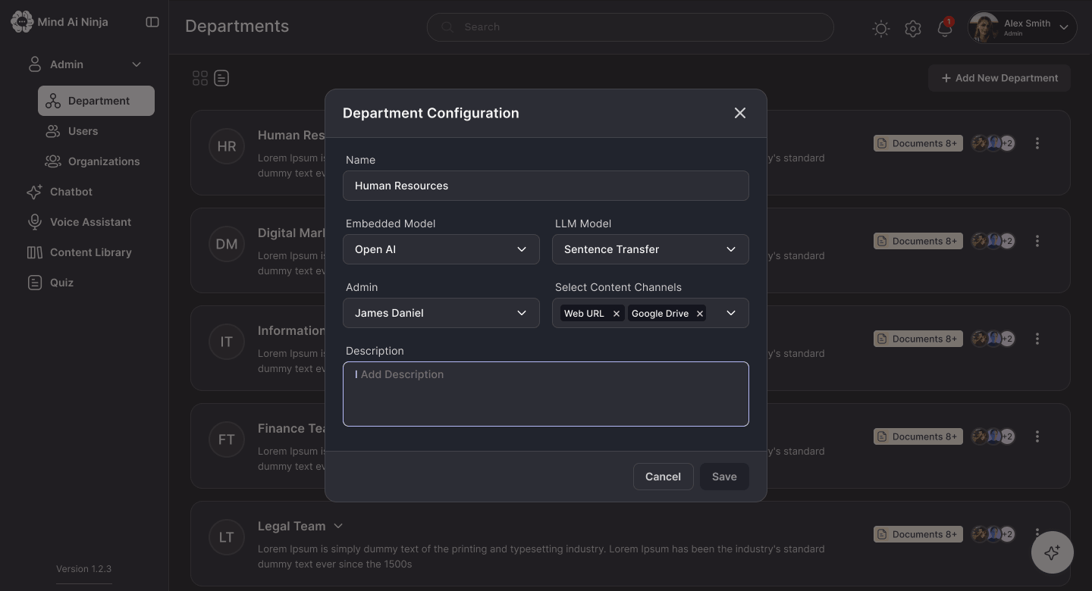Click Documents 8+ in Finance Team row
This screenshot has width=1092, height=591.
(x=918, y=436)
